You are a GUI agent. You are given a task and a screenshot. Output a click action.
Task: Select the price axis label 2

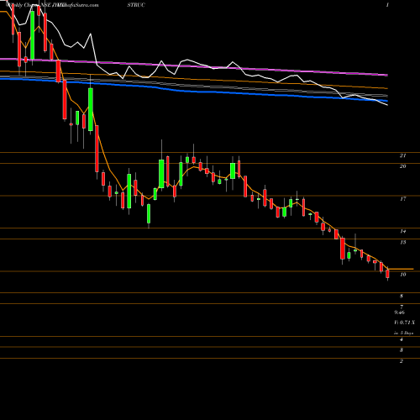coord(402,361)
